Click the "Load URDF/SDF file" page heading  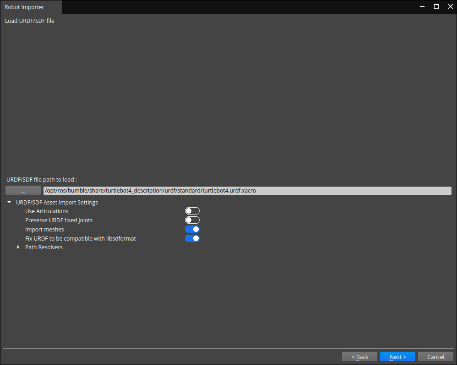30,21
